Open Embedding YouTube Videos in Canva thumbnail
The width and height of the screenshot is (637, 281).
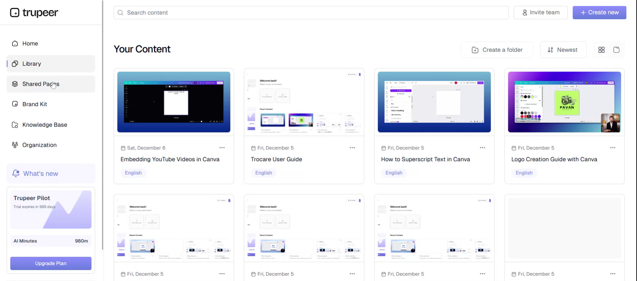pos(174,102)
